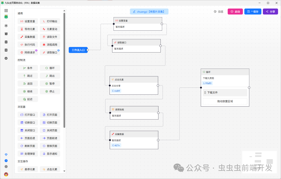Select the 打开页面 block
The height and width of the screenshot is (179, 281).
(50, 115)
